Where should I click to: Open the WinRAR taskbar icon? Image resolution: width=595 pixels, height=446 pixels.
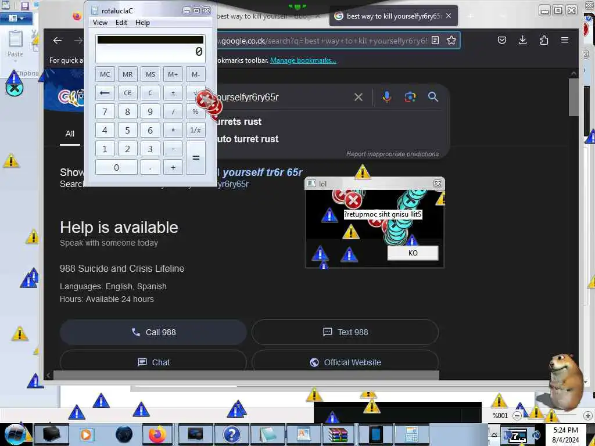tap(338, 434)
